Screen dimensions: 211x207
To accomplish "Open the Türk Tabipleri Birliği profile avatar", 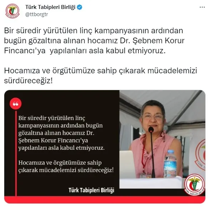I will tap(12, 11).
